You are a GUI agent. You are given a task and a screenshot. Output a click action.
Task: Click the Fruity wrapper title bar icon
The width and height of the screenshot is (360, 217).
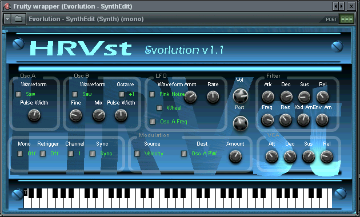tap(7, 6)
